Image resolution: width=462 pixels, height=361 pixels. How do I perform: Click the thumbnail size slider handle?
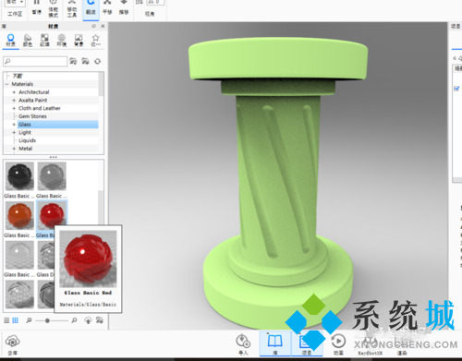pyautogui.click(x=47, y=320)
